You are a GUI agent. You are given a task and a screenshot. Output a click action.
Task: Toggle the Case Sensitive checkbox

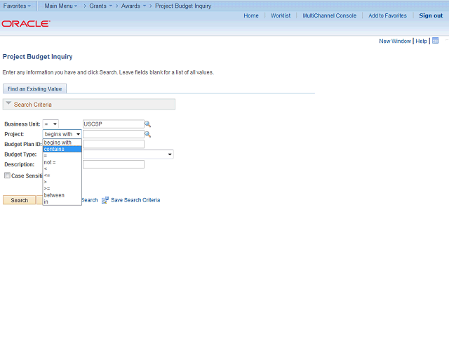pyautogui.click(x=7, y=176)
